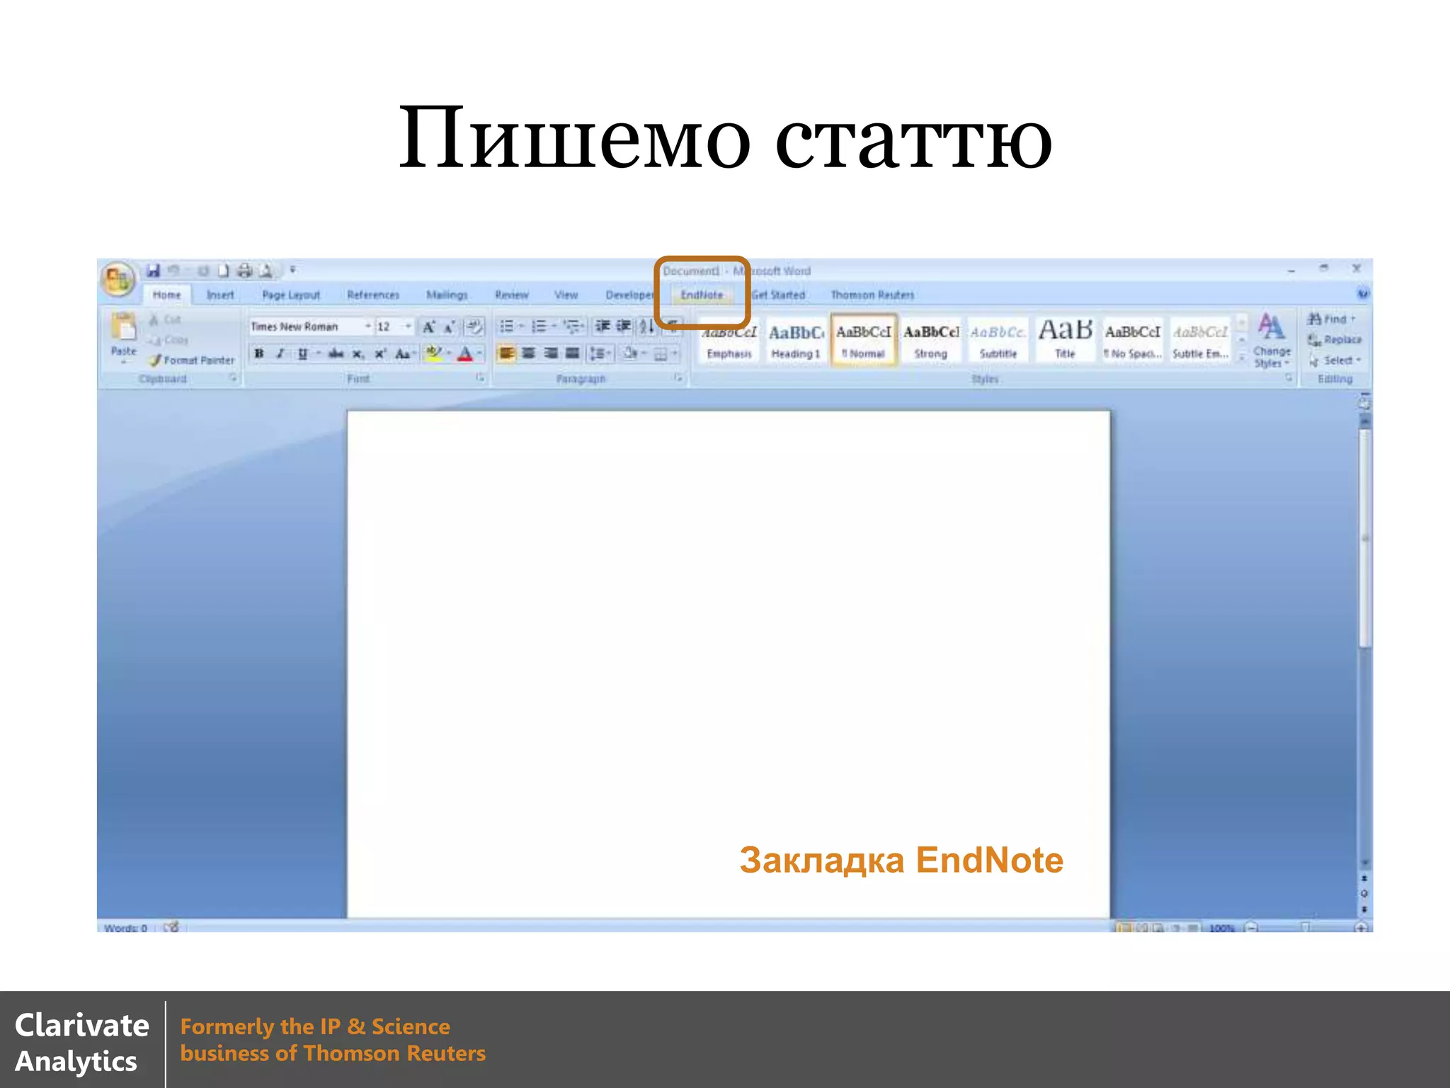Open Change Case Aa dropdown
The height and width of the screenshot is (1088, 1450).
pyautogui.click(x=405, y=353)
